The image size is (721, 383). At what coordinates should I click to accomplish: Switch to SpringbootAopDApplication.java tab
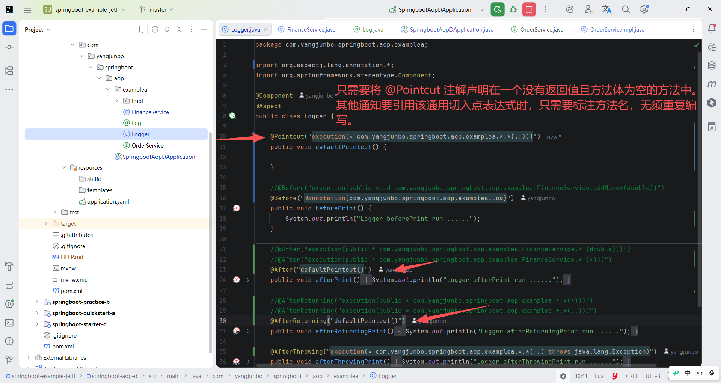[447, 29]
